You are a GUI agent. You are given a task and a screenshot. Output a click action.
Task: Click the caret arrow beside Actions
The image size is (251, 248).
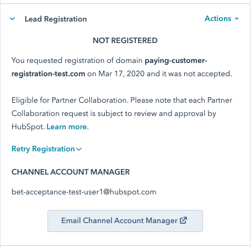pyautogui.click(x=237, y=19)
